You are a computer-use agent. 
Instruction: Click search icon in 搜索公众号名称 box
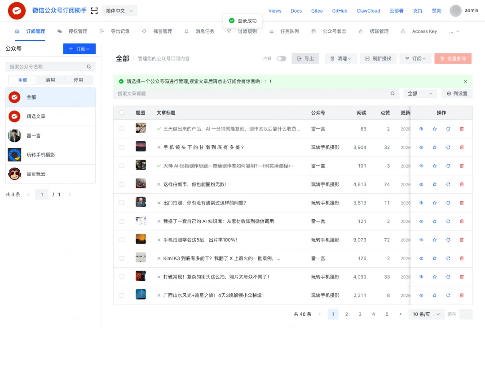89,67
